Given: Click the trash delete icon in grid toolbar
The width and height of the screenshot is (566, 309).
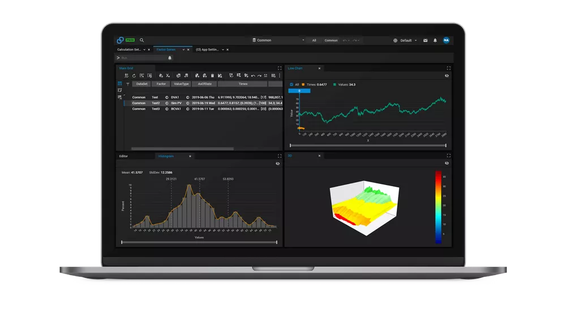Looking at the screenshot, I should pos(212,76).
